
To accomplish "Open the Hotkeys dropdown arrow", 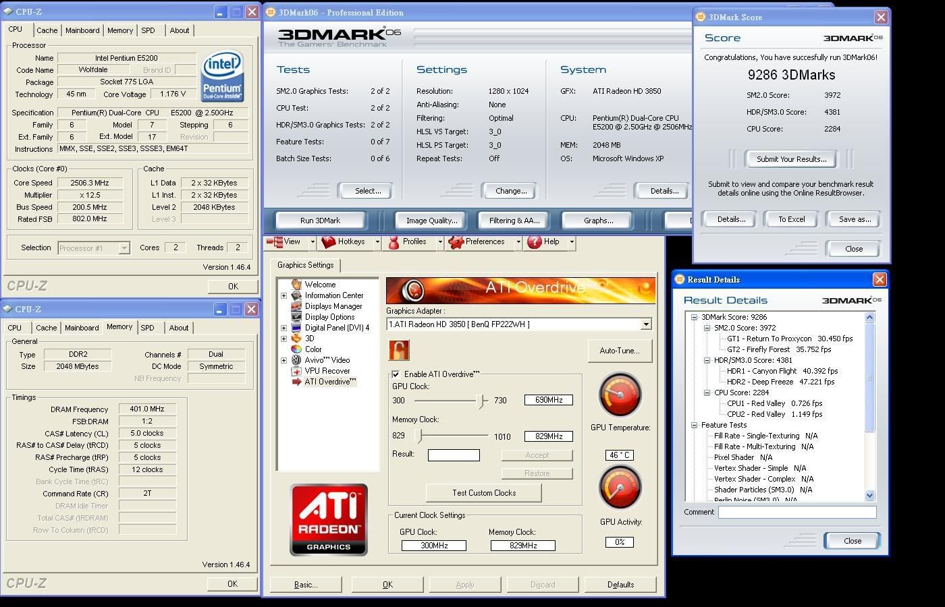I will point(376,241).
